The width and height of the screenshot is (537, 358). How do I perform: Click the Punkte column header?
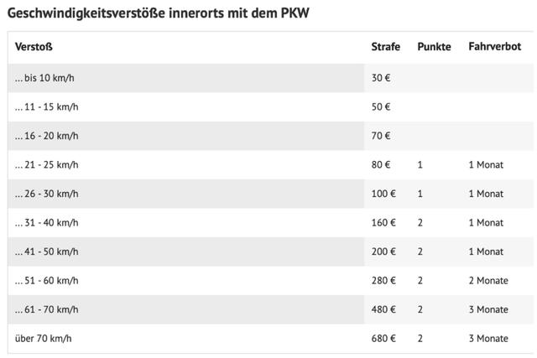(434, 46)
